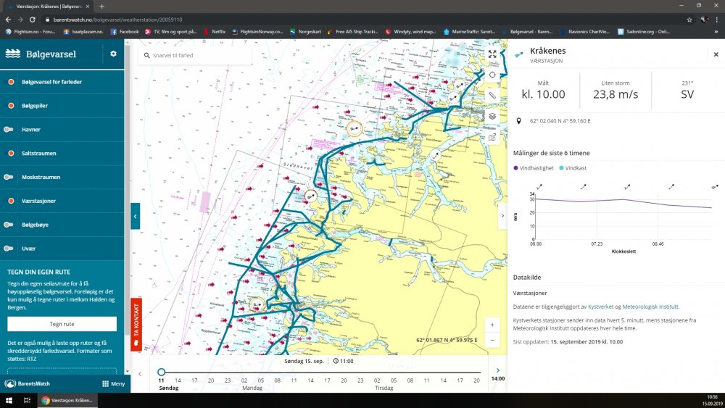
Task: Open Navionics ChartViewer bookmark
Action: click(x=584, y=31)
